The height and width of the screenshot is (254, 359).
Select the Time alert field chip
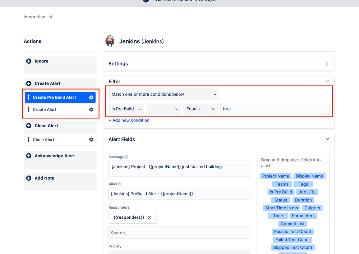coord(278,216)
